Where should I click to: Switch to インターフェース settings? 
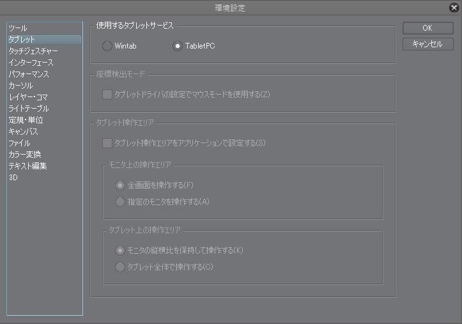pos(44,63)
